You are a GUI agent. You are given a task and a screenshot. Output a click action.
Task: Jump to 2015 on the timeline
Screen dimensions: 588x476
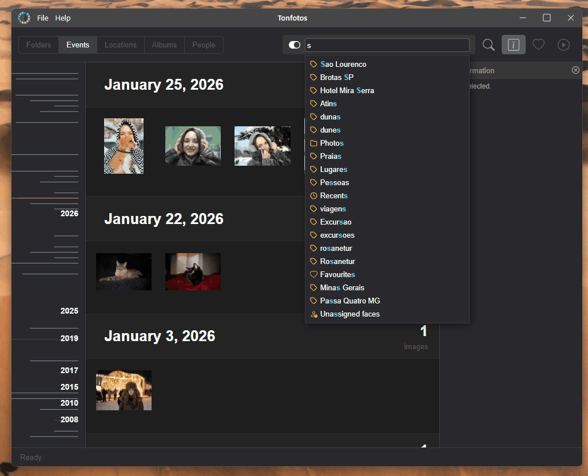coord(69,387)
